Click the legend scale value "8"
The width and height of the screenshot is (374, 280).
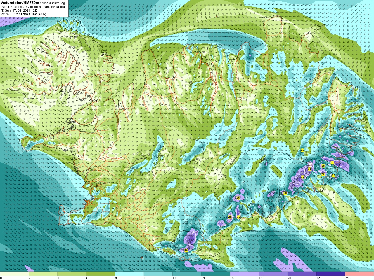coord(116,278)
